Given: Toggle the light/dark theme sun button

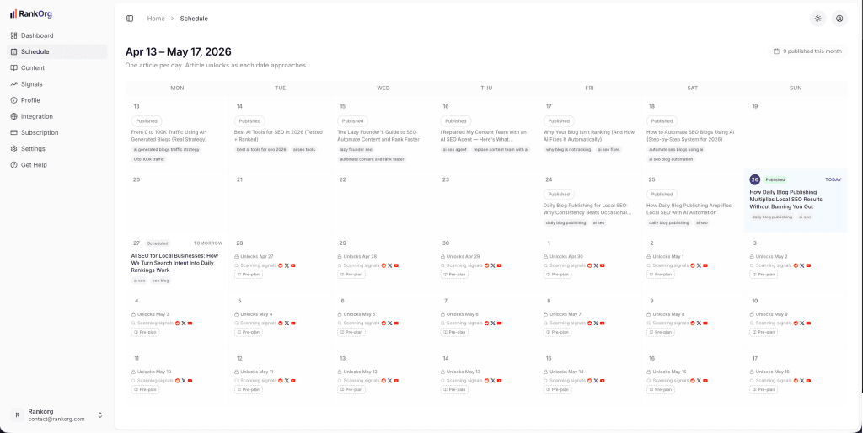Looking at the screenshot, I should tap(817, 18).
